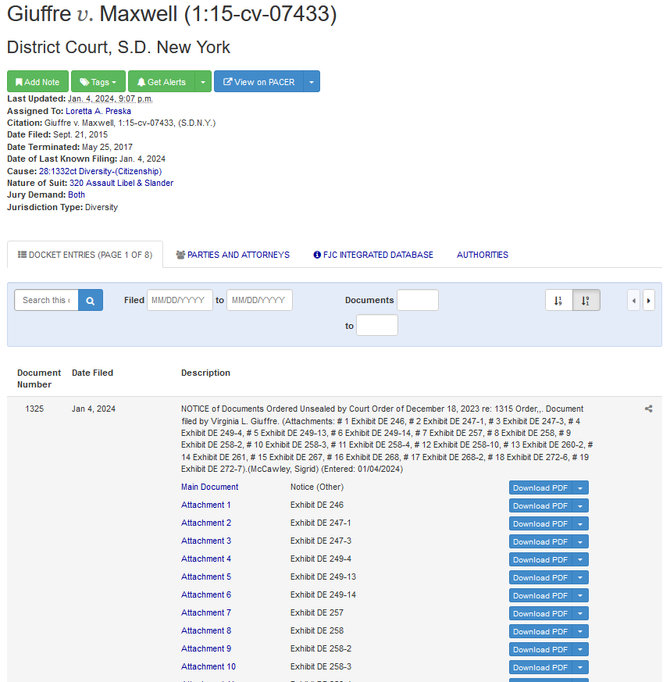
Task: Open the Attachment 5 link
Action: click(x=206, y=577)
